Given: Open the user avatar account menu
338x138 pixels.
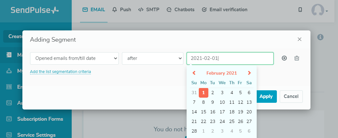Looking at the screenshot, I should [319, 10].
